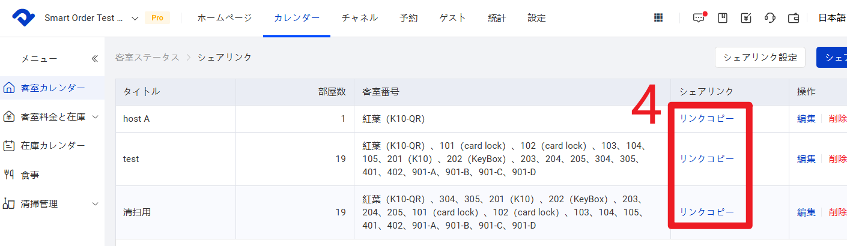The image size is (847, 246).
Task: Open the yen price edit icon
Action: tap(746, 18)
